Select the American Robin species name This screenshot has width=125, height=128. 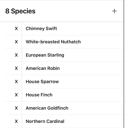coord(43,68)
